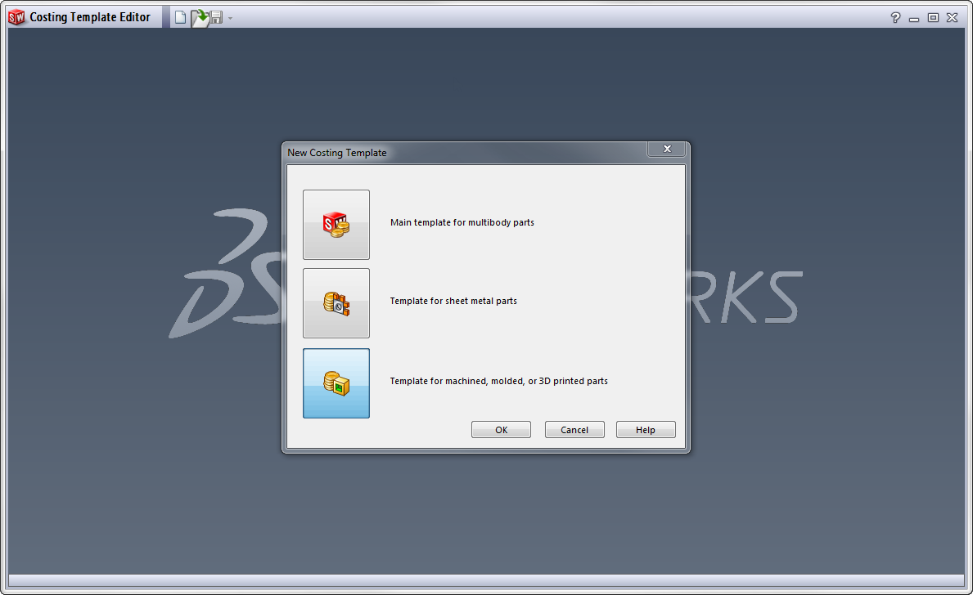
Task: Close the New Costing Template dialog with X
Action: (x=667, y=149)
